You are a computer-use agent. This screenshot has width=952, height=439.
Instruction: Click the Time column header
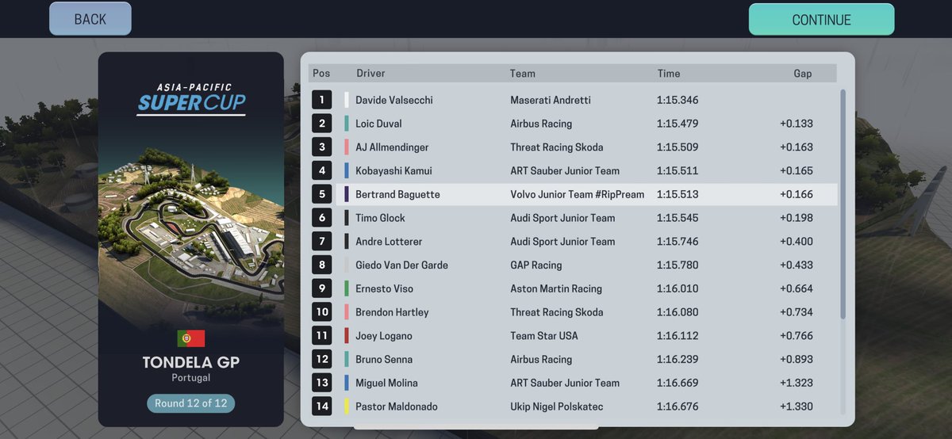point(669,74)
